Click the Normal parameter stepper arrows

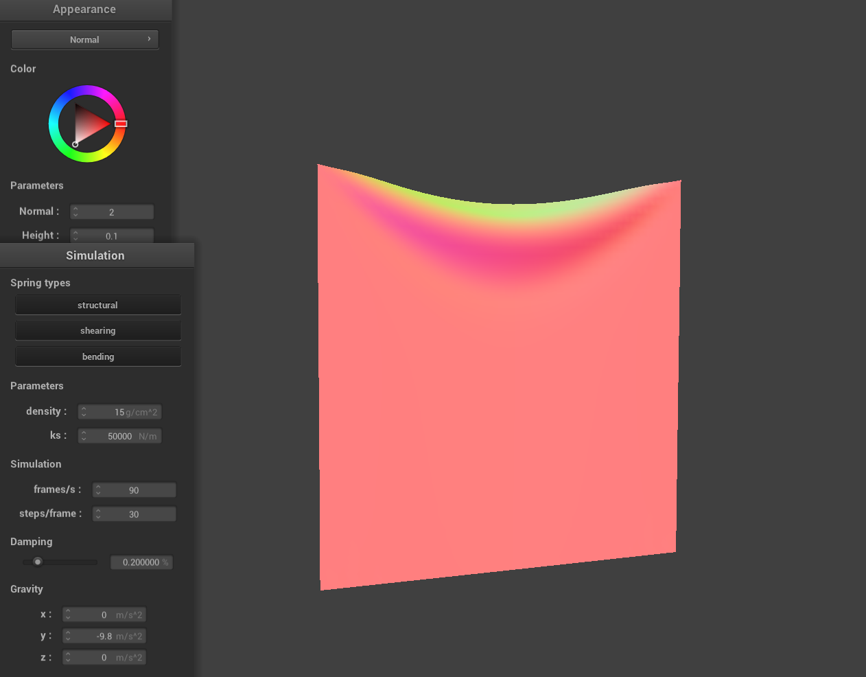(x=75, y=212)
